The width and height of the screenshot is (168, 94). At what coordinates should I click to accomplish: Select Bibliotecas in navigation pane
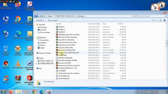(43, 38)
